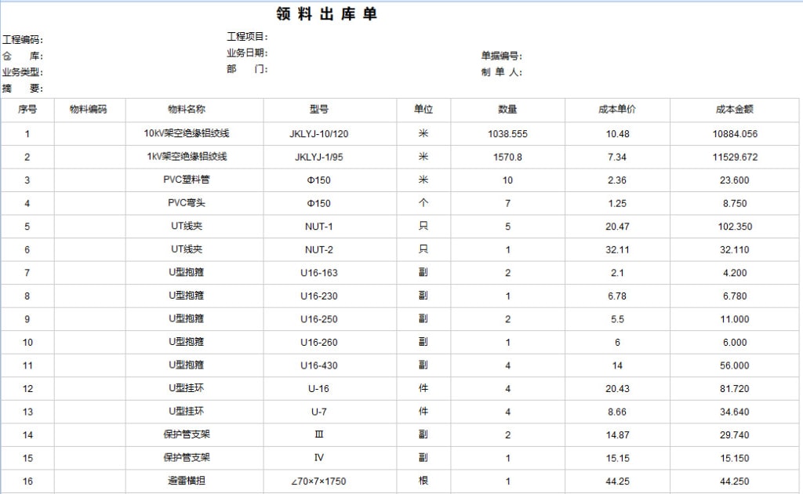Select model cell ∠70×7×1750
Viewport: 803px width, 494px height.
click(x=330, y=481)
